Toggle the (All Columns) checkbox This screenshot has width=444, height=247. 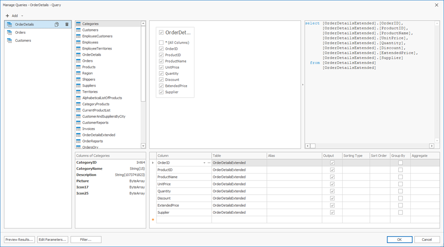click(x=161, y=43)
